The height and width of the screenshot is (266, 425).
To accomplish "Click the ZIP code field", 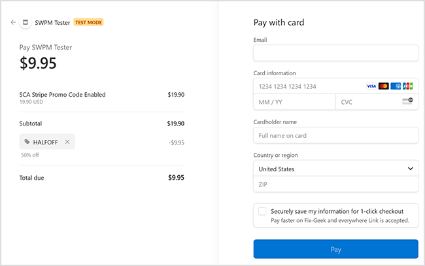I will (x=335, y=184).
